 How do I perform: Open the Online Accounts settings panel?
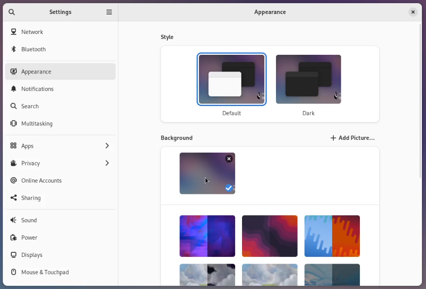pos(41,181)
